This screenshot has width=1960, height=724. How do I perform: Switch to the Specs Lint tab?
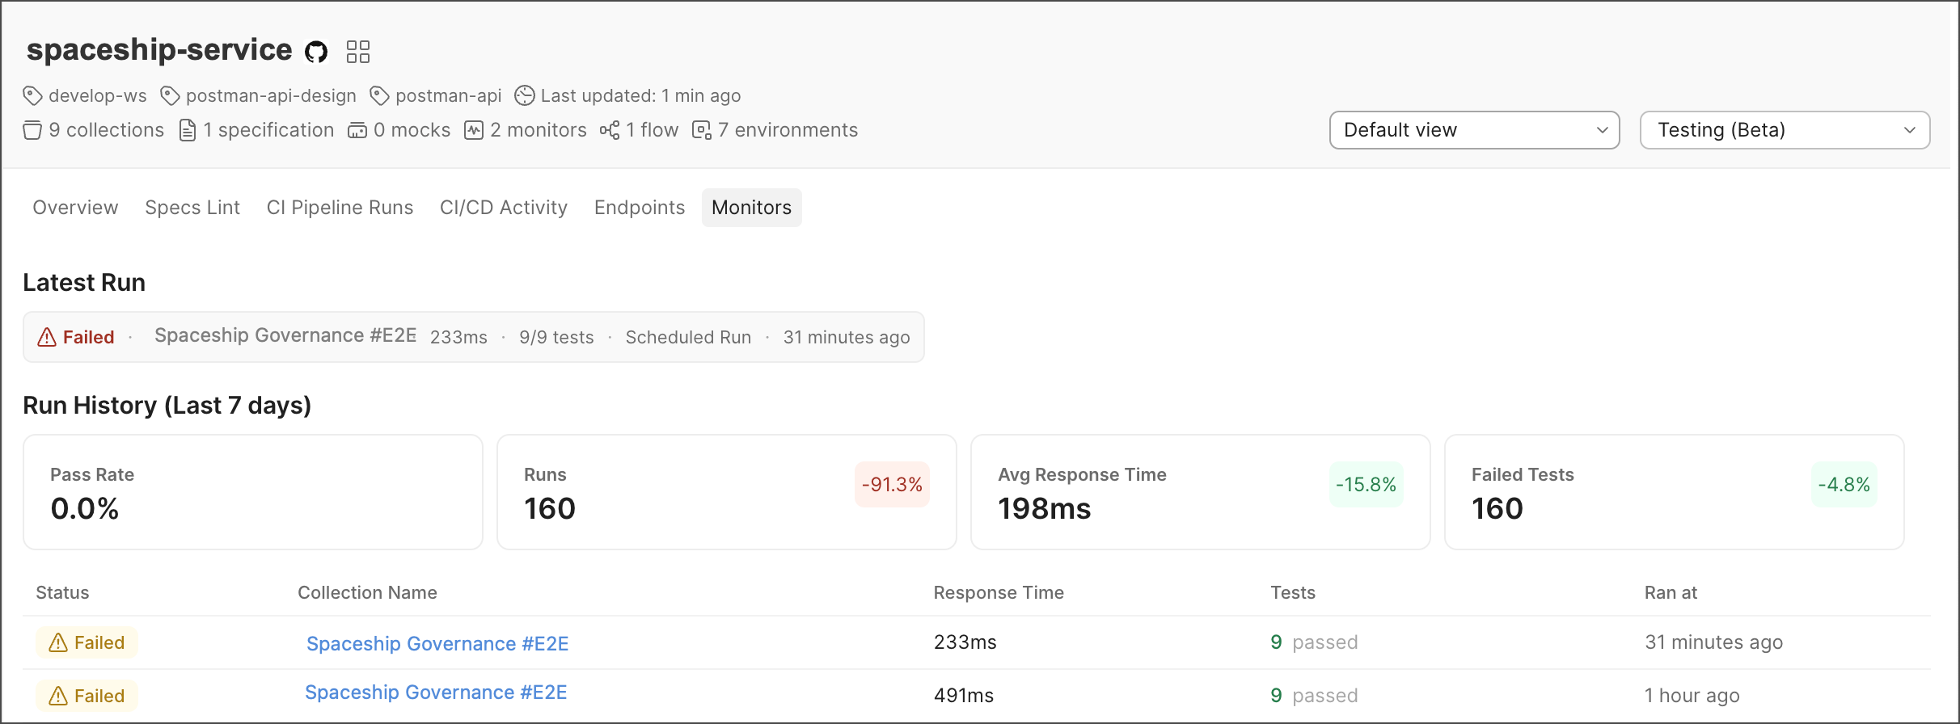point(192,208)
